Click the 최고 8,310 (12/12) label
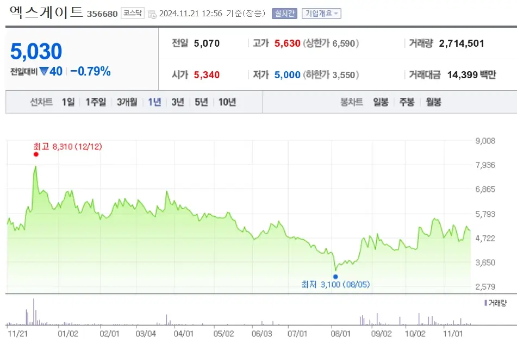Image resolution: width=517 pixels, height=350 pixels. pos(67,146)
